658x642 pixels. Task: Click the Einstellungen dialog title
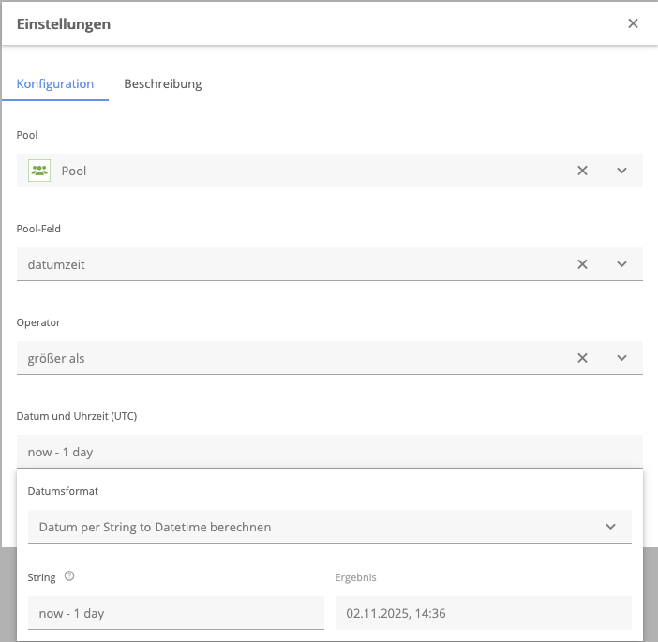tap(64, 23)
